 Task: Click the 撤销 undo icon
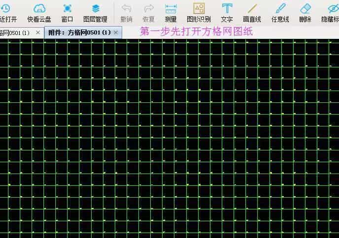tap(127, 8)
